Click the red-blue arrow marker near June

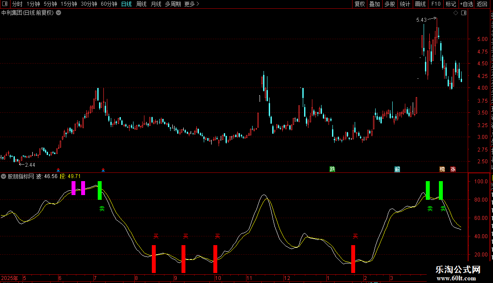(x=58, y=170)
